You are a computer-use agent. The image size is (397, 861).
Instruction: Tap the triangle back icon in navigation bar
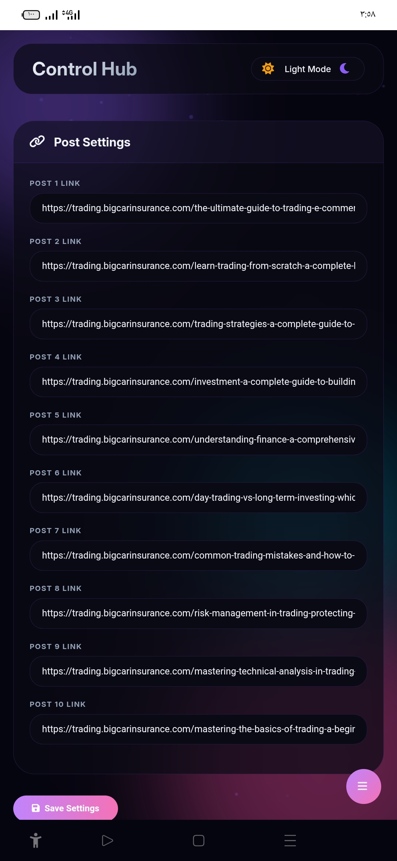point(107,840)
